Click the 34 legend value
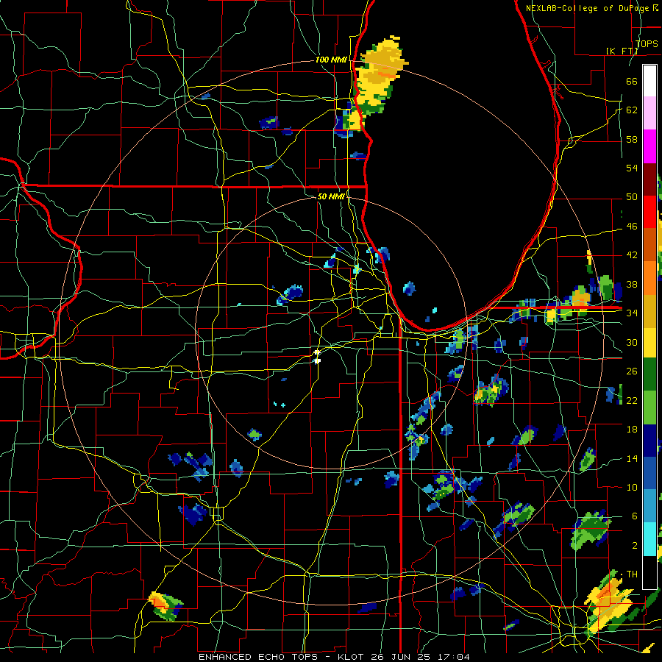Viewport: 662px width, 662px height. click(632, 313)
